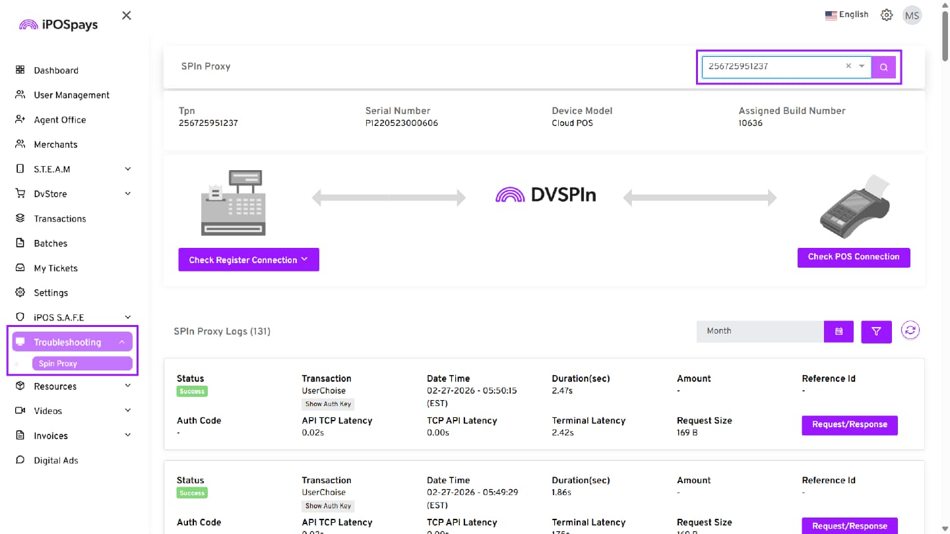The image size is (950, 534).
Task: Click the Check POS Connection button
Action: [854, 257]
